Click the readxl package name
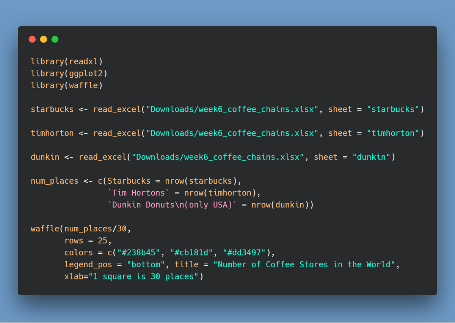Viewport: 455px width, 323px height. pyautogui.click(x=83, y=61)
